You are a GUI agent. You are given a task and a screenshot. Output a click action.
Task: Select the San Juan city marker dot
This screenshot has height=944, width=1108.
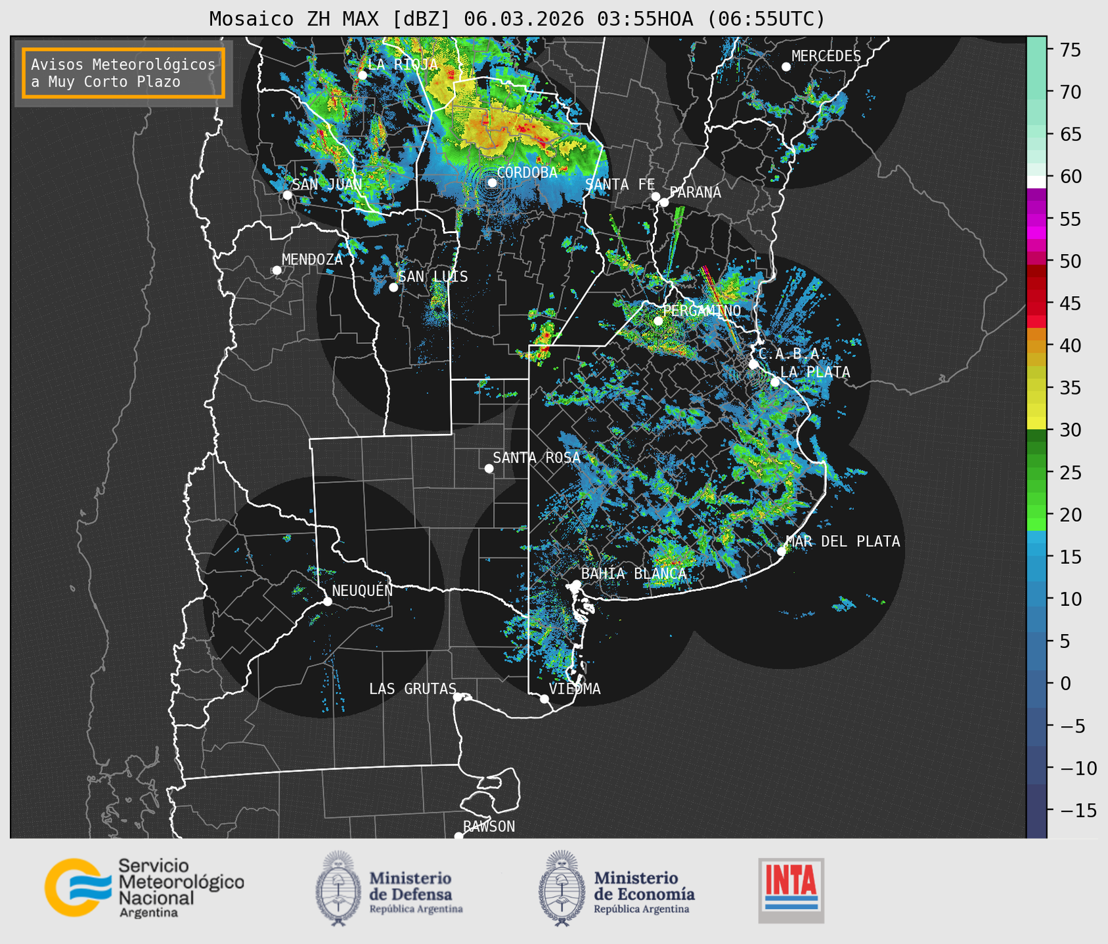click(288, 195)
